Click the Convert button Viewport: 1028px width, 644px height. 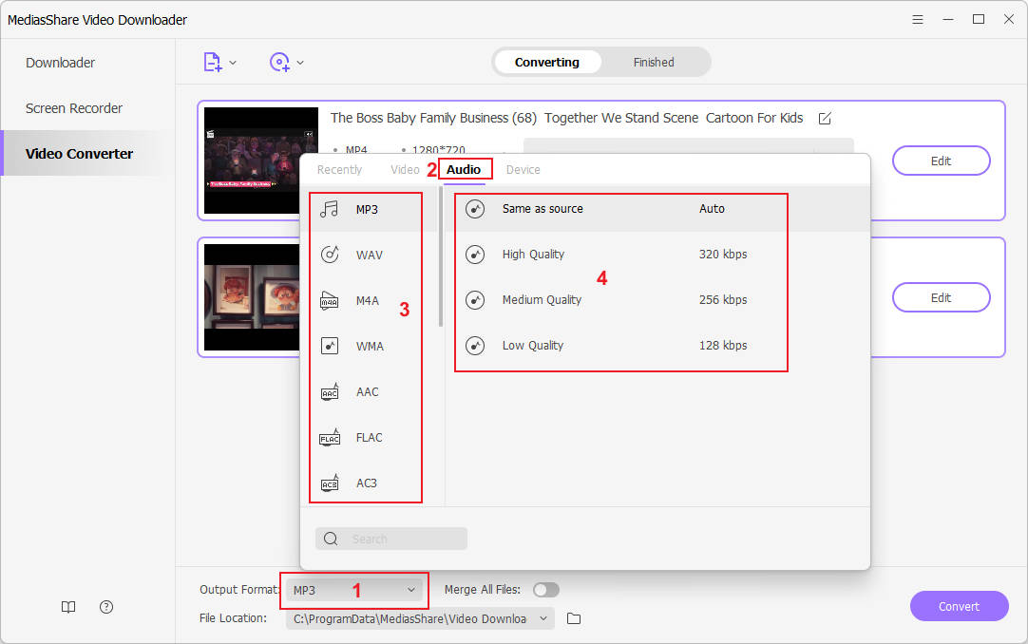click(x=959, y=606)
